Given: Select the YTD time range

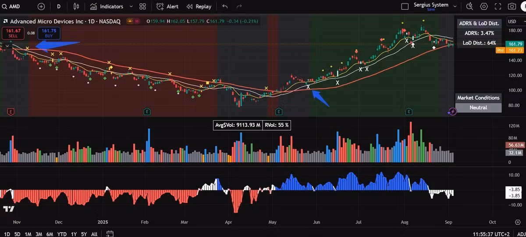Looking at the screenshot, I should tap(62, 234).
